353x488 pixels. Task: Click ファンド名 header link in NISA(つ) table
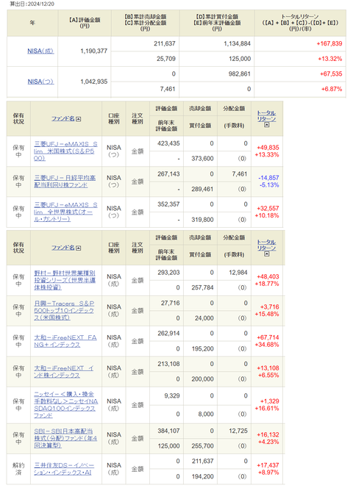(63, 118)
